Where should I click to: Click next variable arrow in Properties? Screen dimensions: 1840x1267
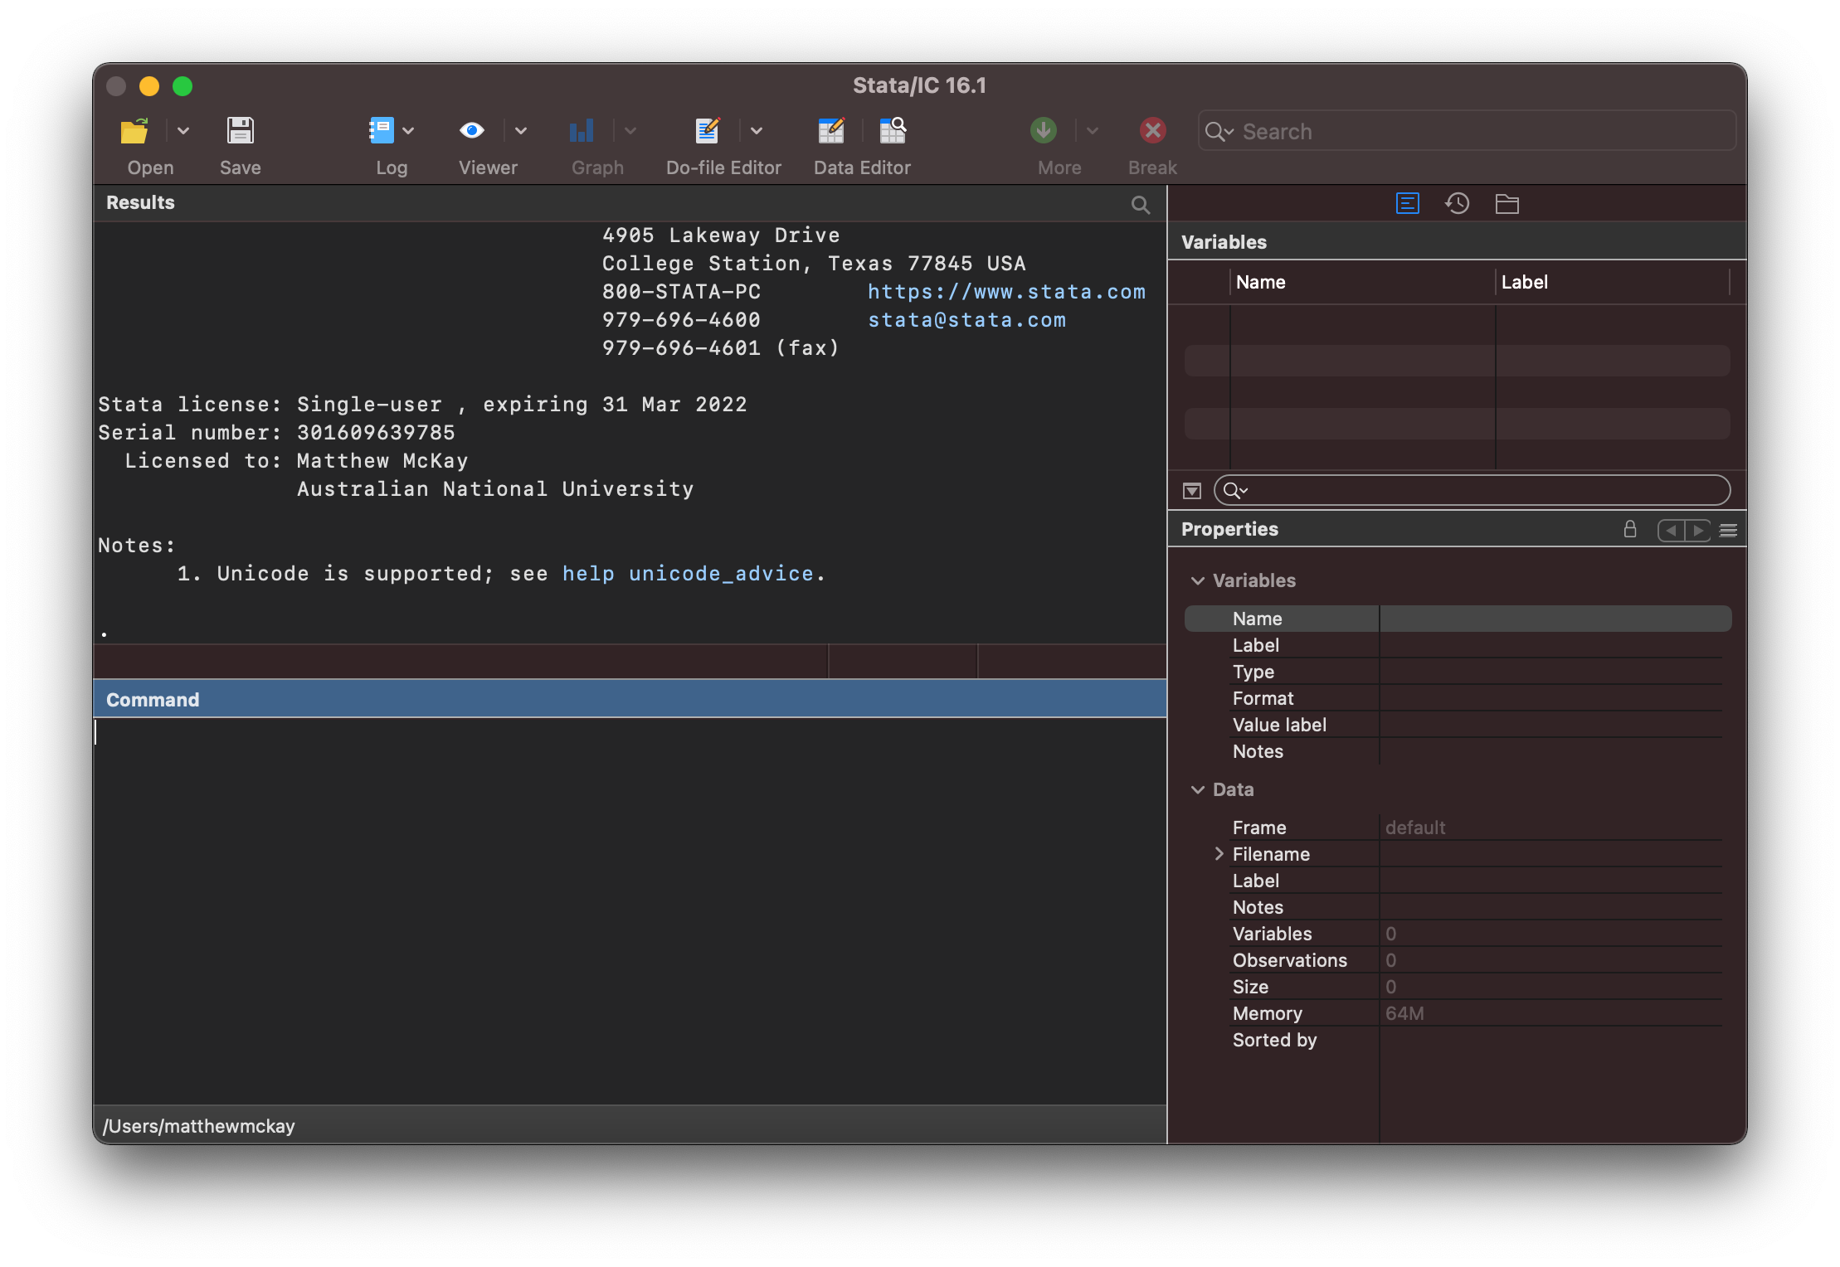tap(1698, 530)
